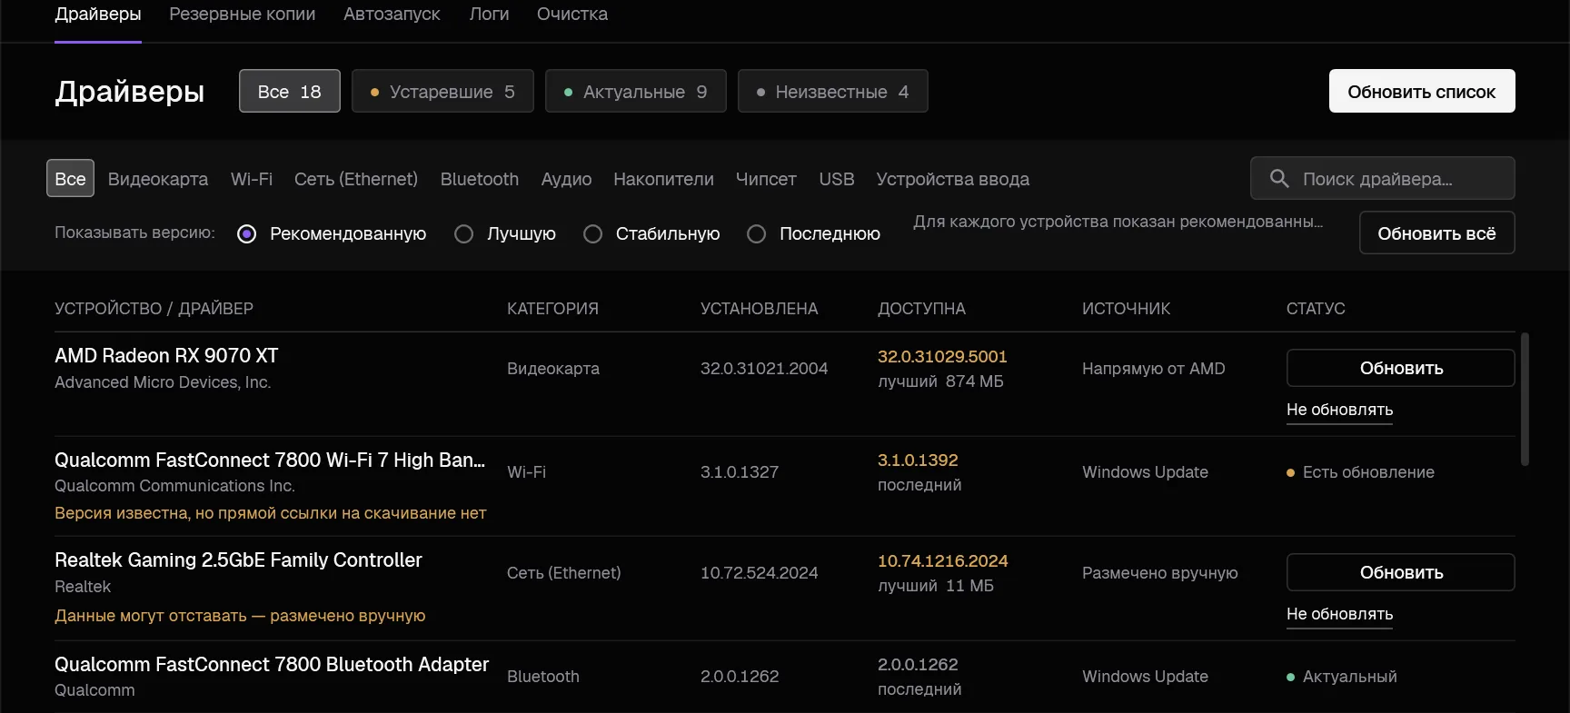Filter category by Накопители
The height and width of the screenshot is (713, 1570).
tap(663, 179)
